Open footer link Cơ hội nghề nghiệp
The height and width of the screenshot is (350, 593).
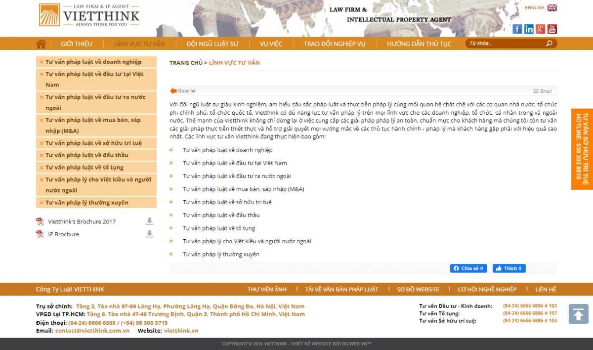click(487, 289)
